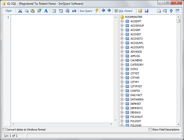184x140 pixels.
Task: Click the editor vertical scroll down arrow
Action: (116, 120)
